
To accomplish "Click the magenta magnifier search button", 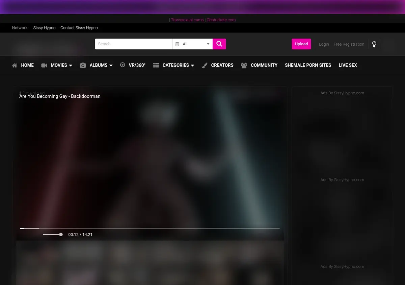I will pos(219,44).
